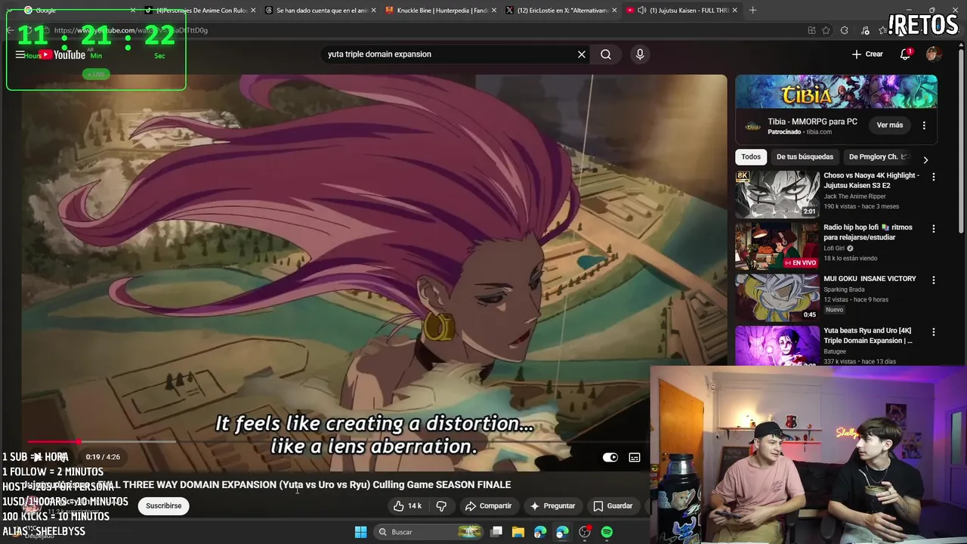The width and height of the screenshot is (967, 544).
Task: Click tibia.com sponsor link
Action: tap(819, 132)
